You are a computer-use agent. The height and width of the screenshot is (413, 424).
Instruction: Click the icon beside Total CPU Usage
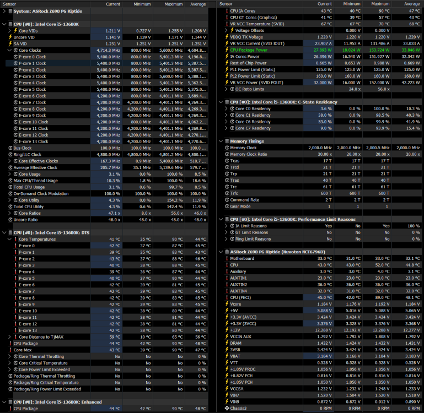(x=10, y=187)
